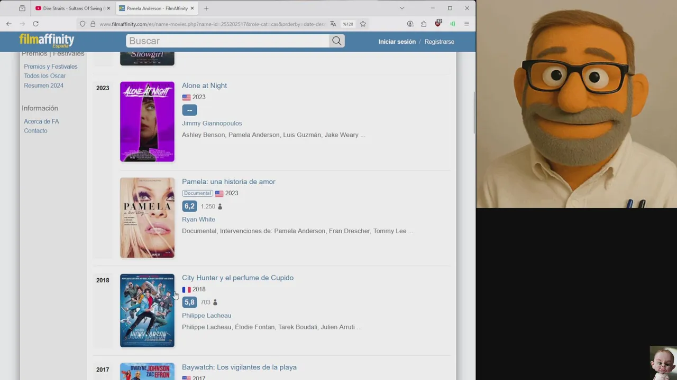Viewport: 677px width, 380px height.
Task: Click the page vertical scrollbar thumb
Action: (474, 113)
